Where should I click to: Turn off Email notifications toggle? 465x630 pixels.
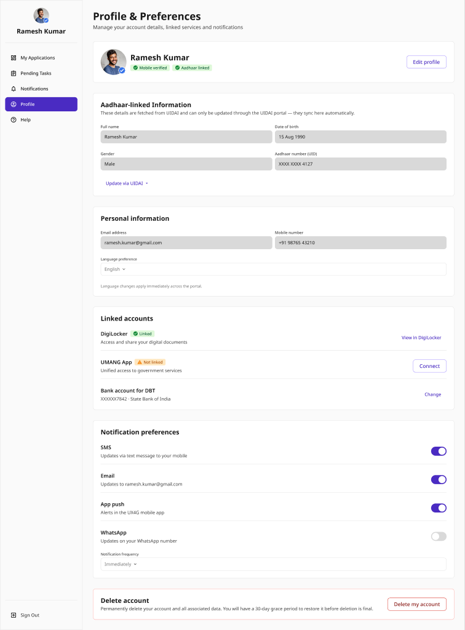(x=439, y=479)
